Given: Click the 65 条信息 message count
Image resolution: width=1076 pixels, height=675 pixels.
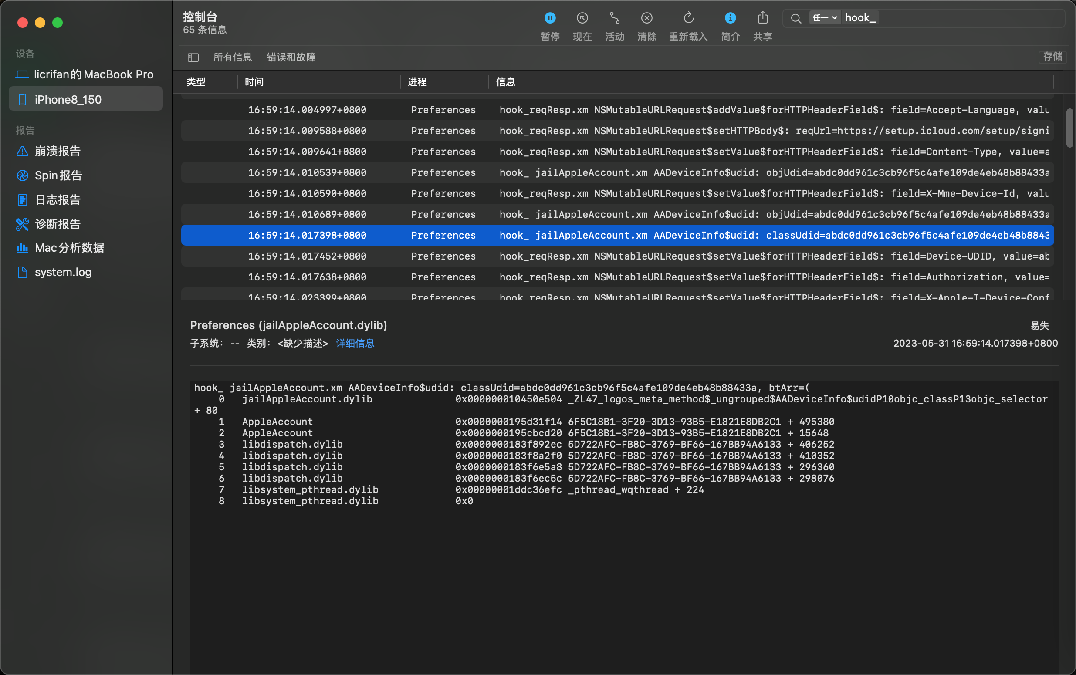Looking at the screenshot, I should pos(205,30).
